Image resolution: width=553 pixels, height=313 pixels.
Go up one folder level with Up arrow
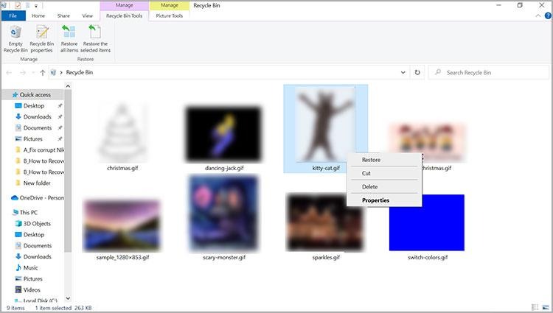[43, 73]
